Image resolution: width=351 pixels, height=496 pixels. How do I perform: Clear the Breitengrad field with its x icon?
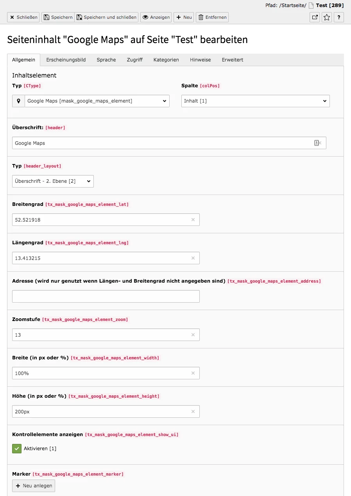193,220
